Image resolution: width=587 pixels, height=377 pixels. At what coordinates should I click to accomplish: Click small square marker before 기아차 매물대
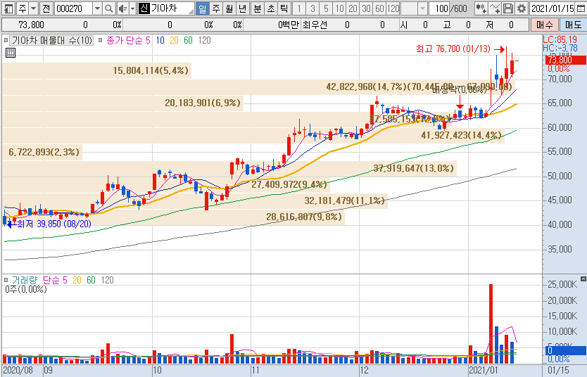pos(6,40)
